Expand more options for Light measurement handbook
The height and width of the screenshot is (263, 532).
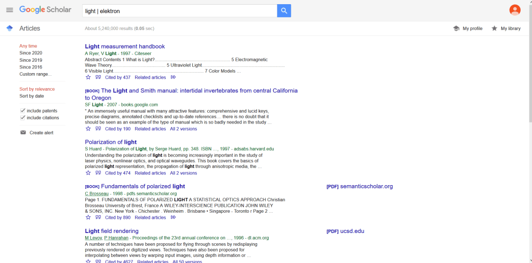(x=174, y=77)
